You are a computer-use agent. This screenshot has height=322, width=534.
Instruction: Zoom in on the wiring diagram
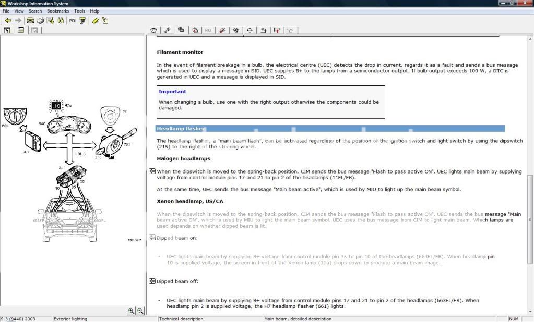131,311
